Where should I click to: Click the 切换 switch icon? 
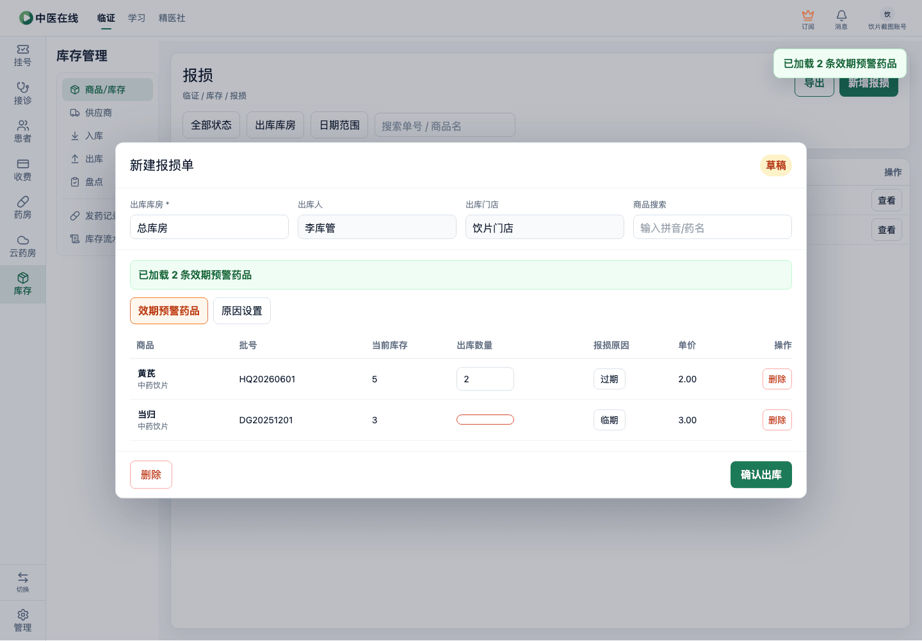pyautogui.click(x=22, y=582)
